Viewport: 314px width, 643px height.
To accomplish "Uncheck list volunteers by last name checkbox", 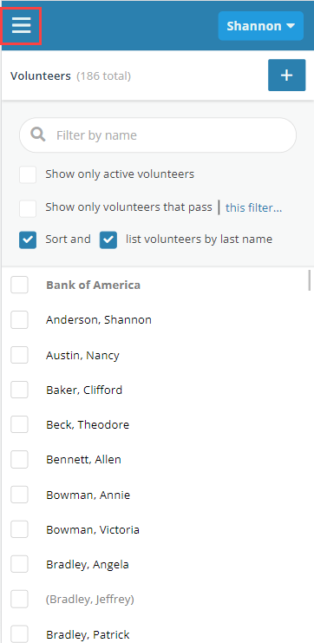I will click(x=108, y=239).
